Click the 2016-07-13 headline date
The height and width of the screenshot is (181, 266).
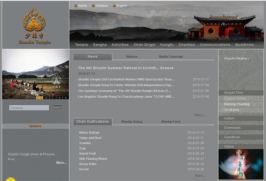(86, 73)
